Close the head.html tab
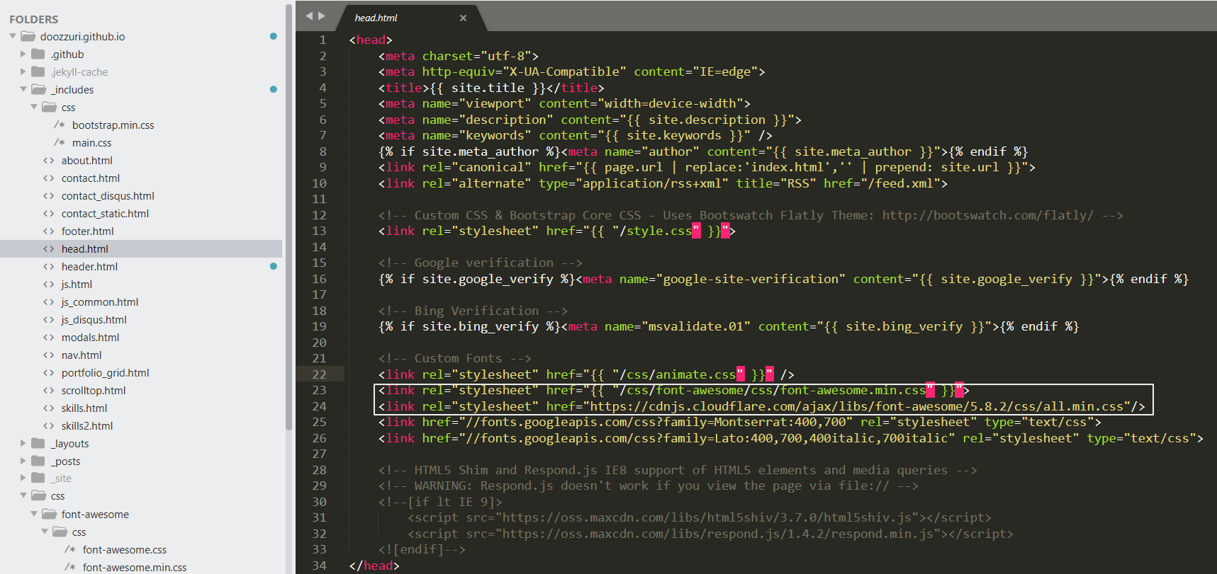Image resolution: width=1217 pixels, height=574 pixels. click(x=463, y=18)
